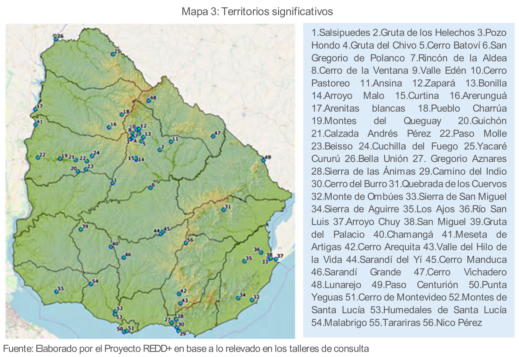Select legend text '11.Ansina'
Screen dimensions: 519x357
(381, 83)
